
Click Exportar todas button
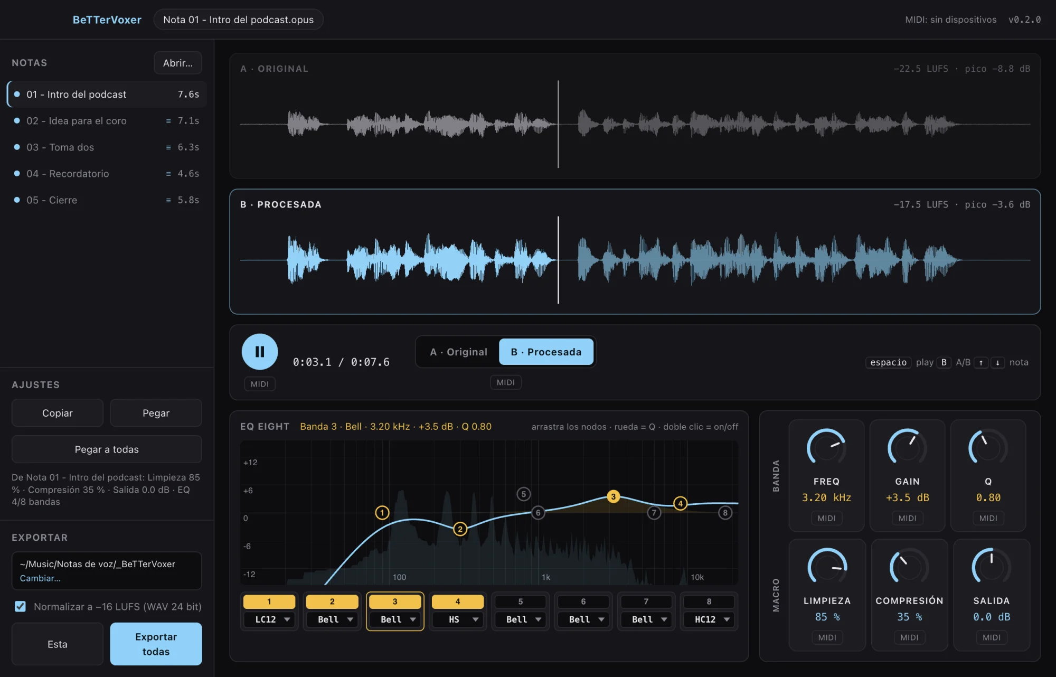[x=156, y=644]
